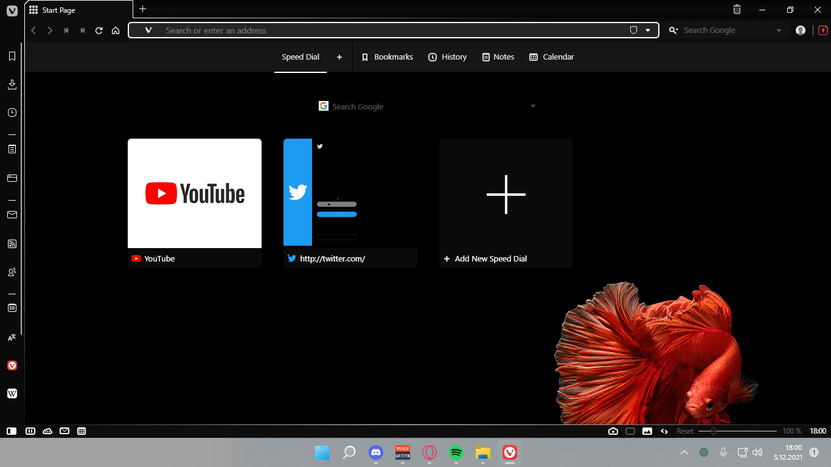Viewport: 831px width, 467px height.
Task: Open the Vivaldi main menu
Action: pyautogui.click(x=12, y=10)
